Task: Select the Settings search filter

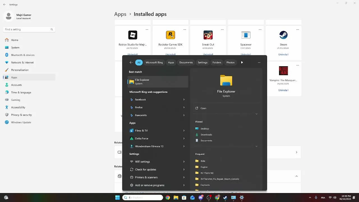Action: [x=202, y=63]
